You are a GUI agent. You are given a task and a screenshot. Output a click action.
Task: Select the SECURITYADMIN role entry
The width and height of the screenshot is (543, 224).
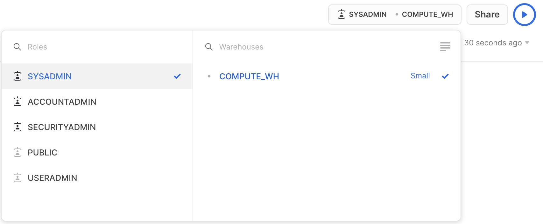pyautogui.click(x=61, y=127)
